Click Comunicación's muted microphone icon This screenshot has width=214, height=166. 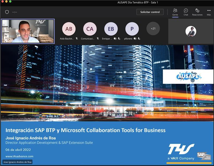(x=98, y=39)
